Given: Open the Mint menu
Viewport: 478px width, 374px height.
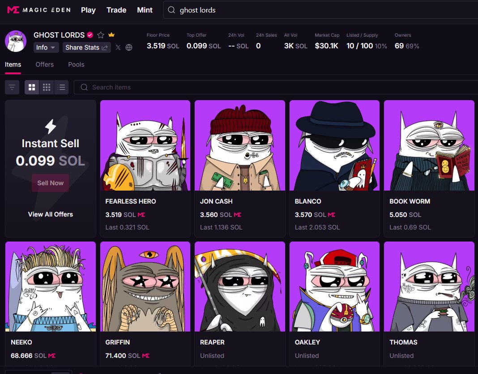Looking at the screenshot, I should pos(145,10).
